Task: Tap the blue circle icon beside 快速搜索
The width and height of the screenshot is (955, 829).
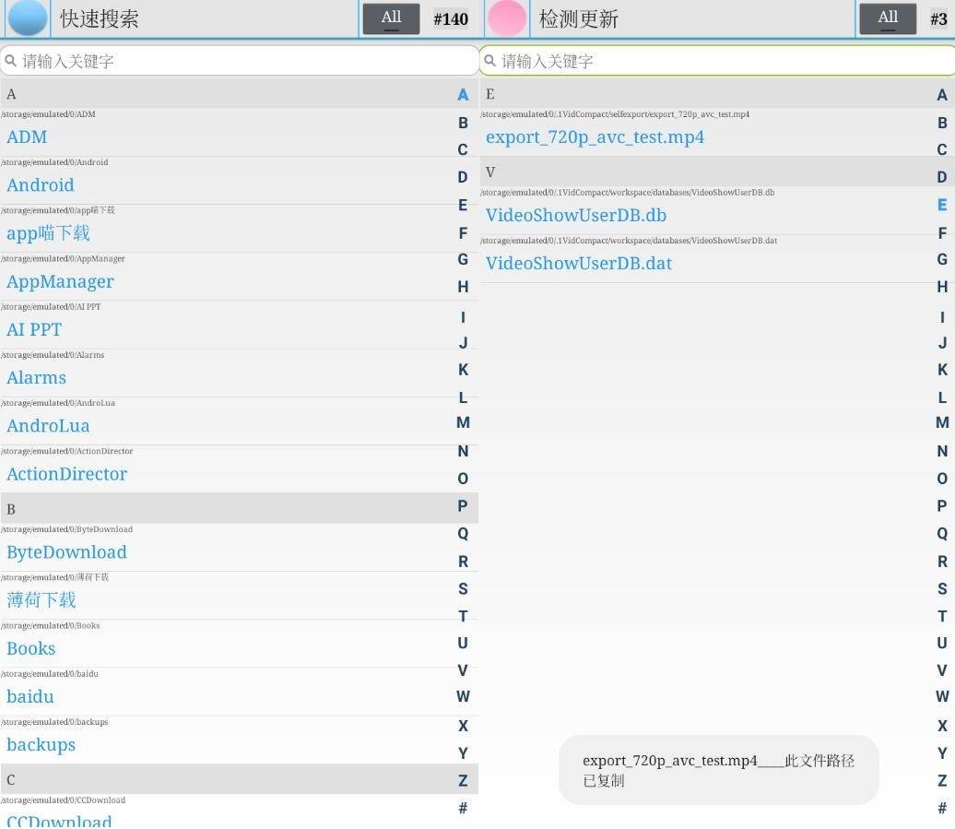Action: (x=28, y=18)
